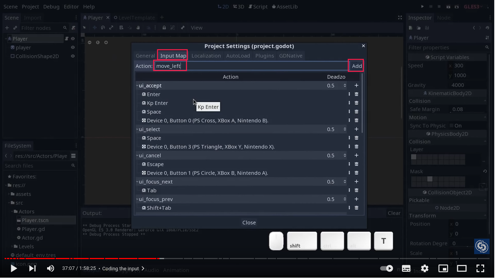Collapse the ui_select action
This screenshot has width=495, height=278.
coord(137,129)
